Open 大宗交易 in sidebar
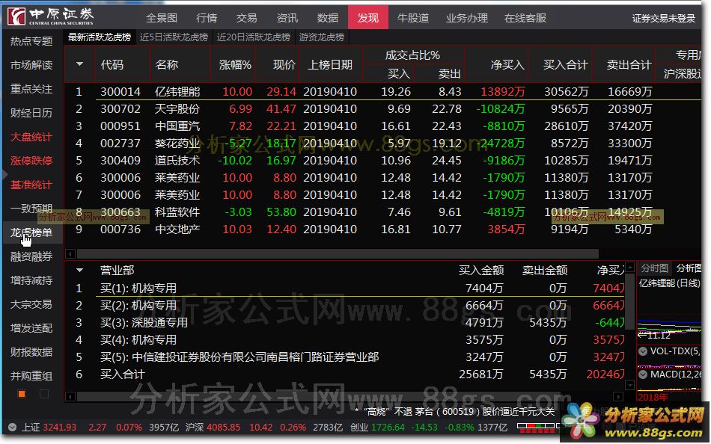The image size is (711, 444). (x=31, y=304)
